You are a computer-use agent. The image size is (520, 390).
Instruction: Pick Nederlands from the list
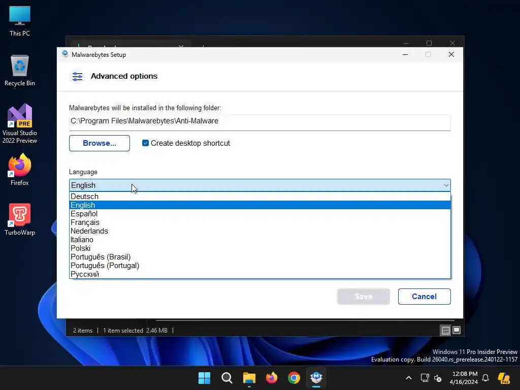[260, 231]
